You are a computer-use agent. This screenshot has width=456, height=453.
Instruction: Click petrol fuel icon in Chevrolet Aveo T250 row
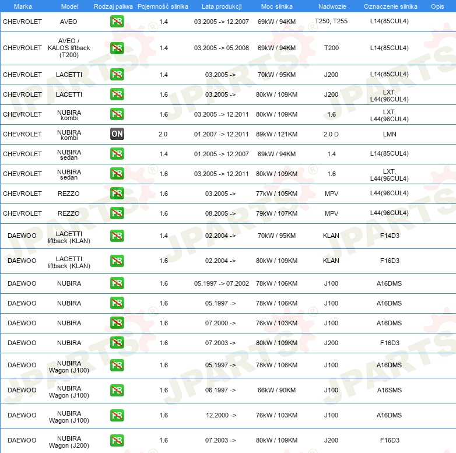pos(117,21)
